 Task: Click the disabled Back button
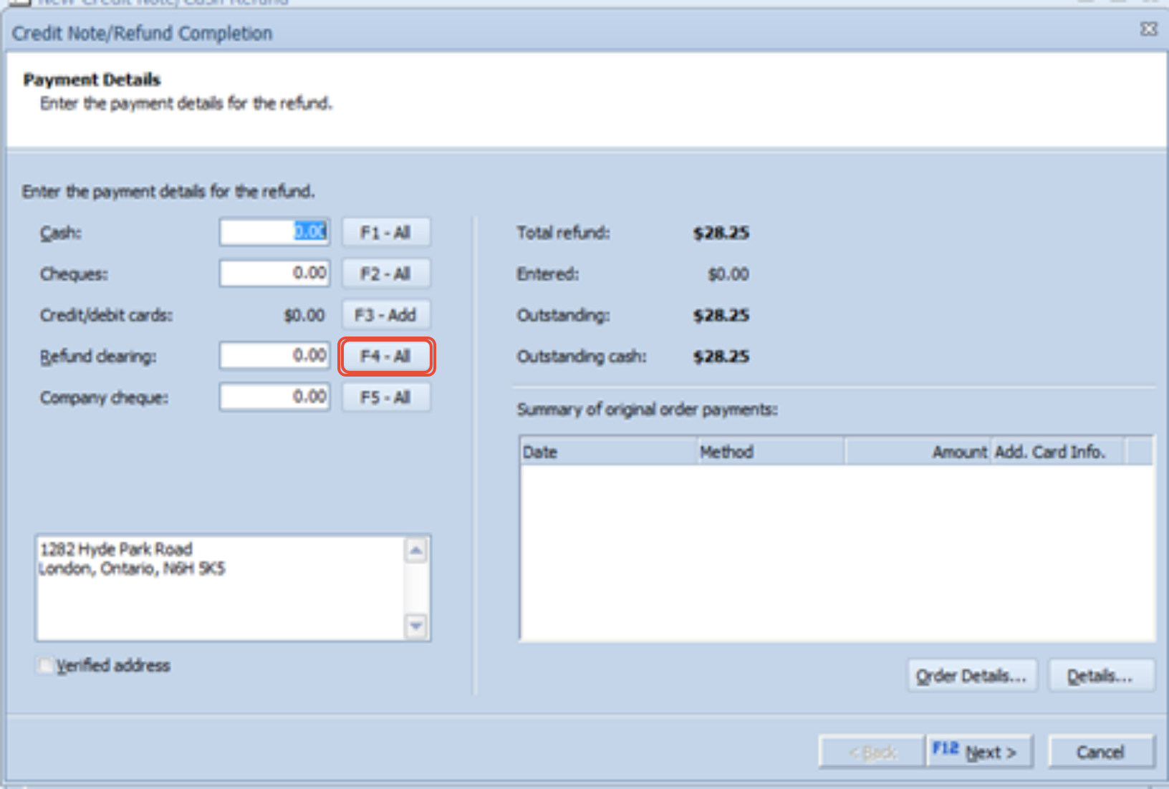pos(871,751)
